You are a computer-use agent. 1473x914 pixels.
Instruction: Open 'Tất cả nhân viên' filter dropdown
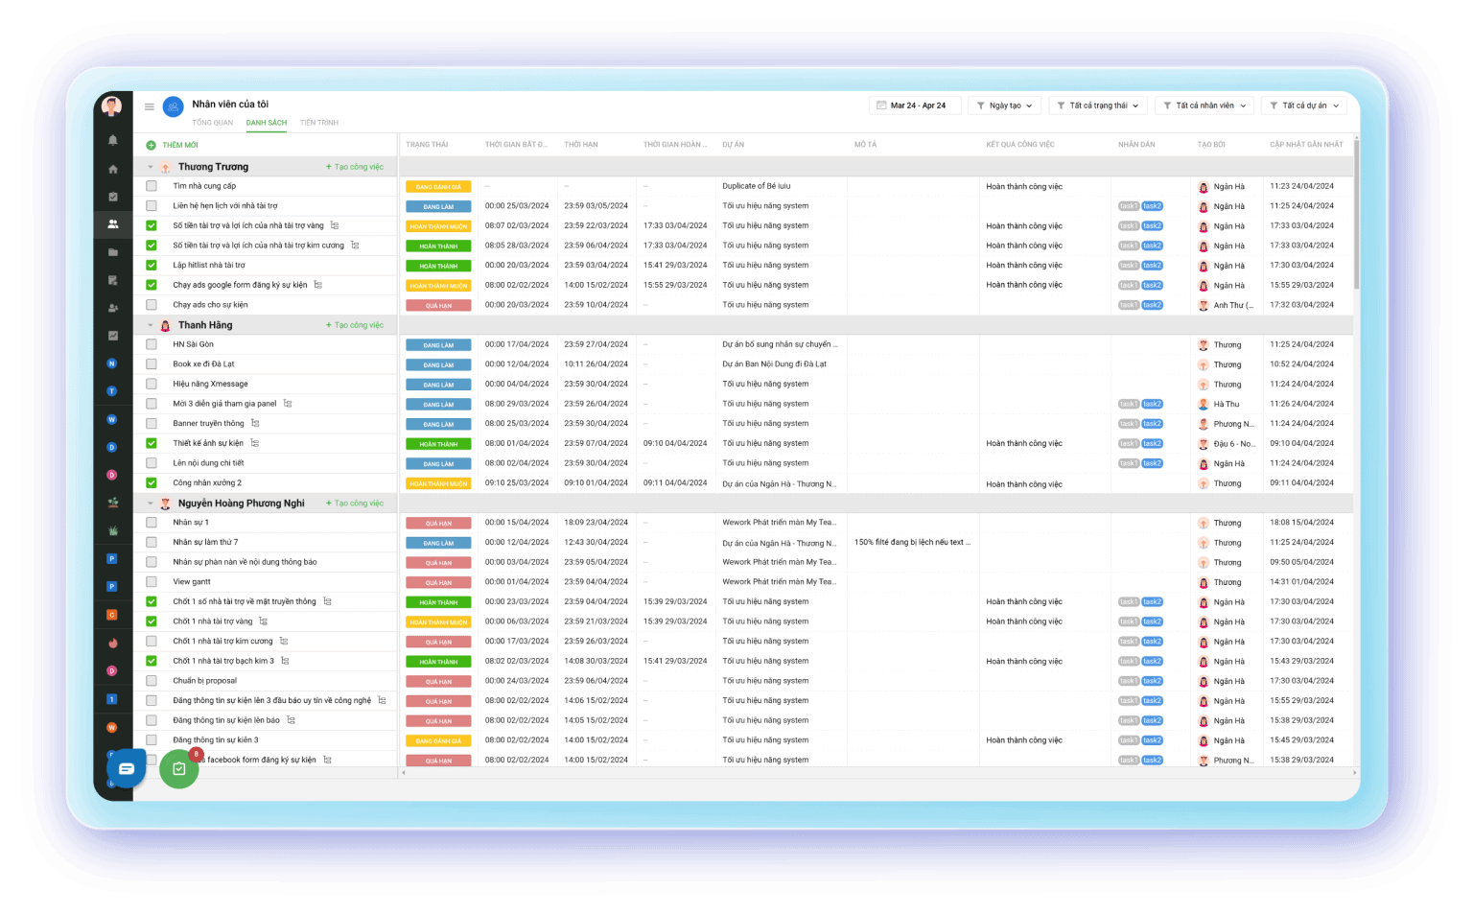coord(1204,105)
